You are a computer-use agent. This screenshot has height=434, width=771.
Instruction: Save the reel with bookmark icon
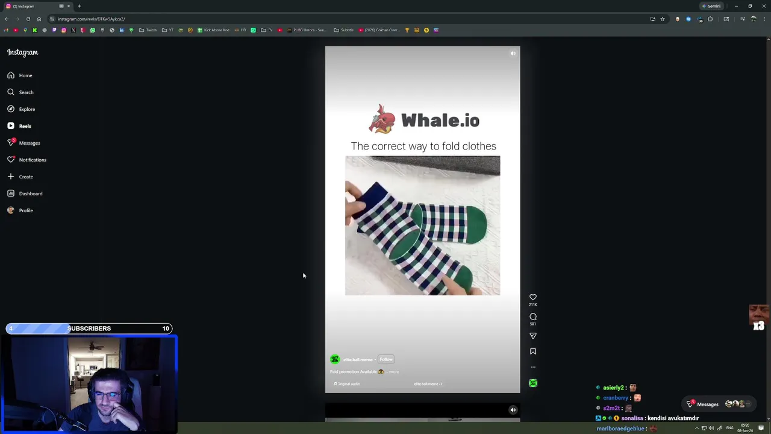click(533, 351)
